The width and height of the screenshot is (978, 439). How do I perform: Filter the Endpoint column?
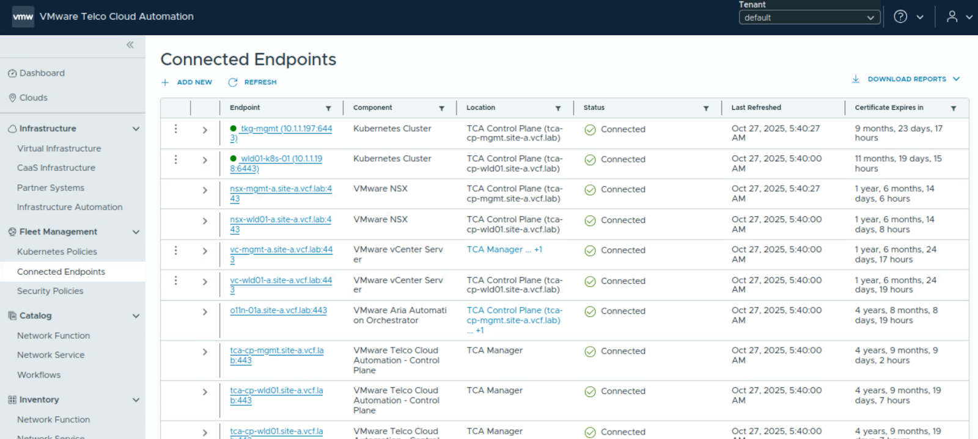coord(328,108)
